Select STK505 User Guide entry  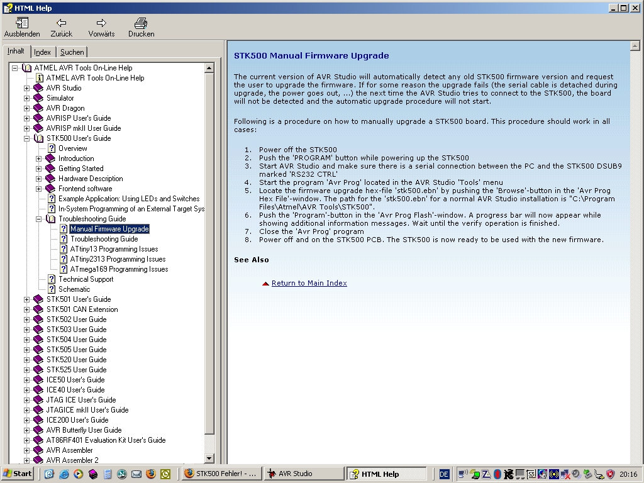(x=76, y=350)
